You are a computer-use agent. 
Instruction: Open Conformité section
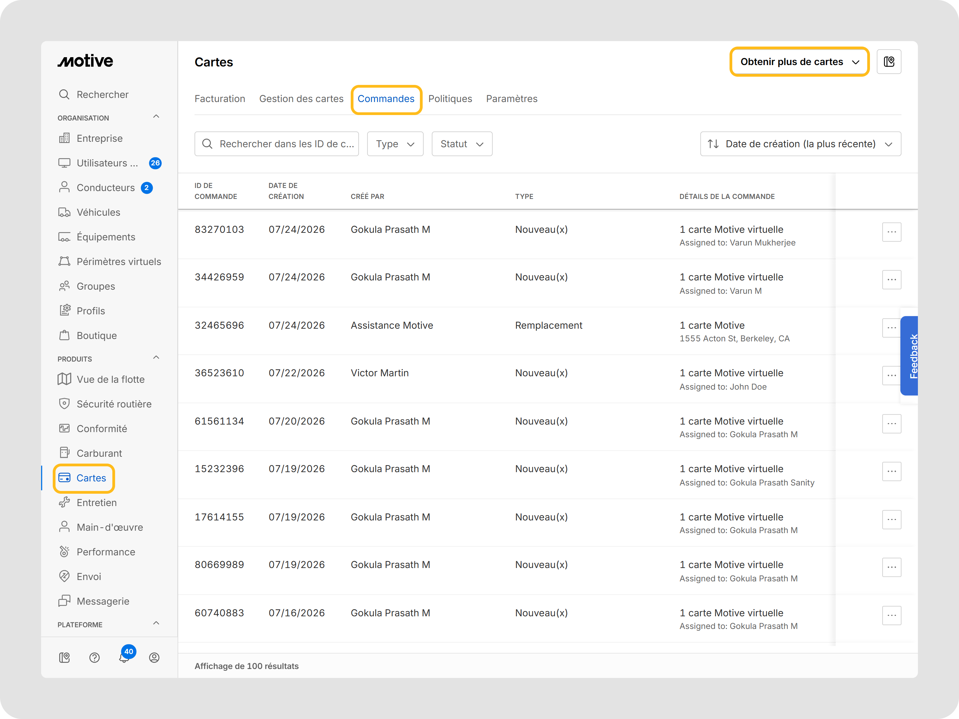tap(93, 429)
